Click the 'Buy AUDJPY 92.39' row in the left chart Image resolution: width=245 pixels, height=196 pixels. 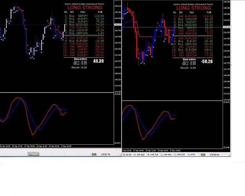[84, 18]
